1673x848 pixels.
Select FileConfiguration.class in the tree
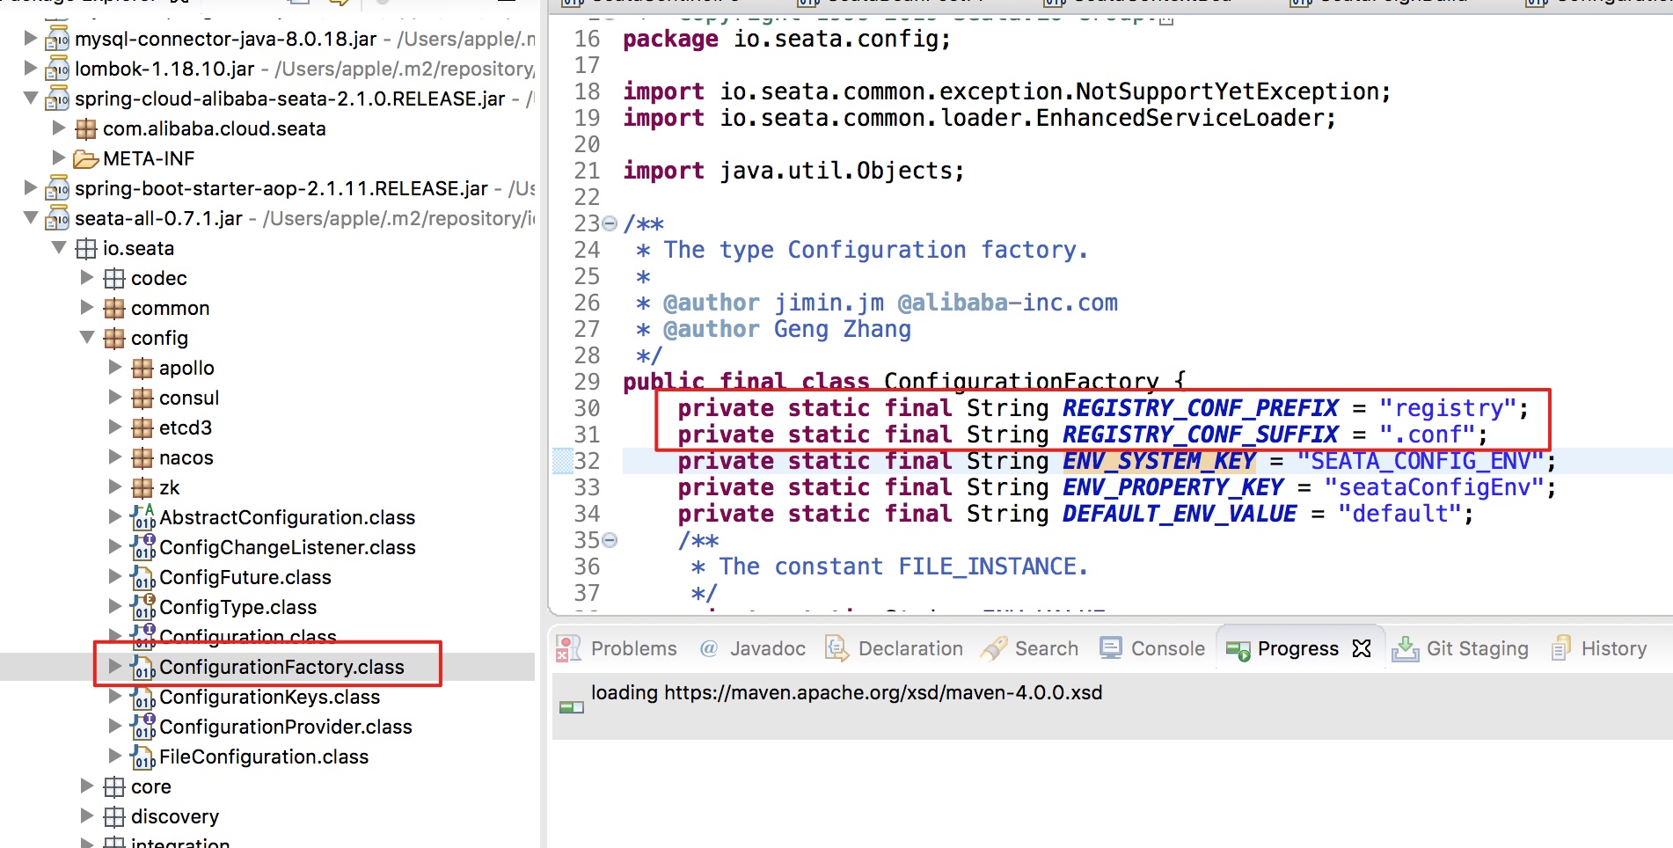click(263, 757)
